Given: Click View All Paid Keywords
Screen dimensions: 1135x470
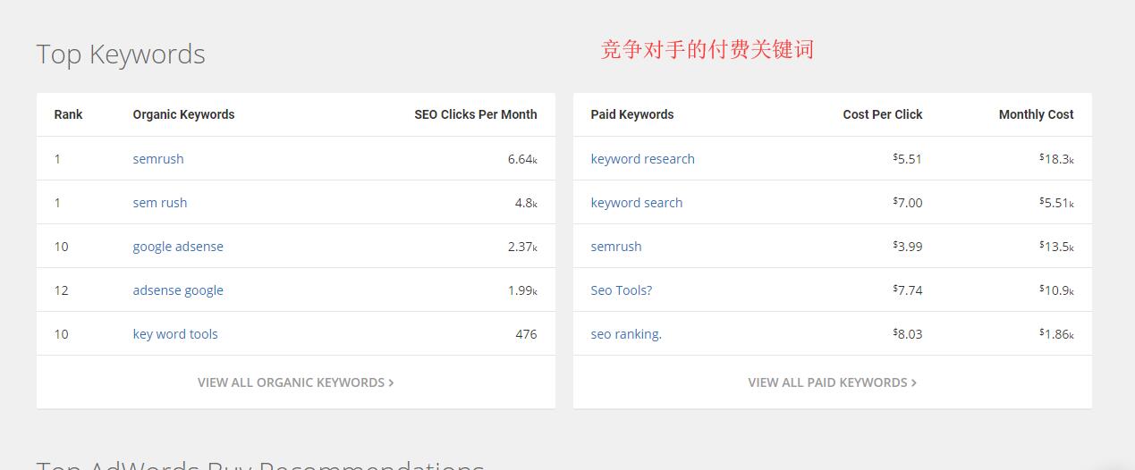Looking at the screenshot, I should [833, 382].
